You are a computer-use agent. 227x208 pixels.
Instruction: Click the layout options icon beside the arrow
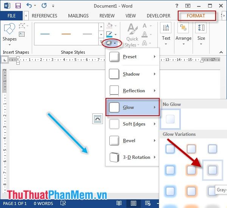(98, 119)
